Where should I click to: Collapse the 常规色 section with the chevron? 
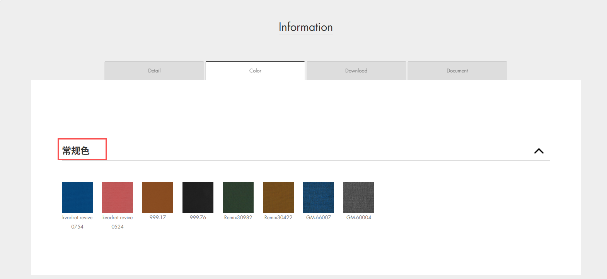point(539,151)
